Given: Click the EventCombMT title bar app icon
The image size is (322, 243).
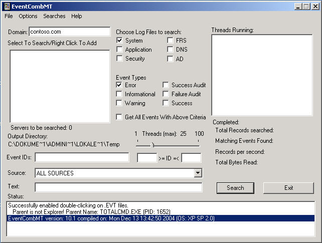Looking at the screenshot, I should pyautogui.click(x=7, y=7).
